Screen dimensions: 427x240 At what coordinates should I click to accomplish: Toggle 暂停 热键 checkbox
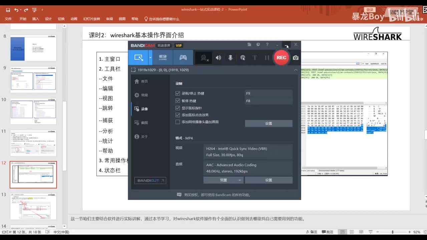178,101
